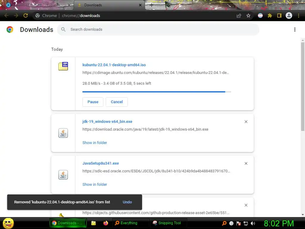Bookmark this page with the star icon
This screenshot has width=305, height=229.
pos(248,16)
